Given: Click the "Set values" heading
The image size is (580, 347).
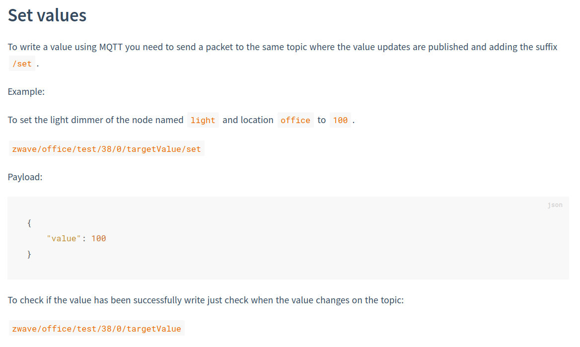Looking at the screenshot, I should pyautogui.click(x=47, y=15).
